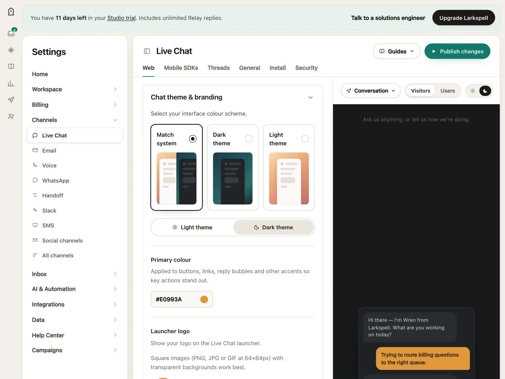Select the Match system radio button
The height and width of the screenshot is (379, 505).
[x=193, y=139]
